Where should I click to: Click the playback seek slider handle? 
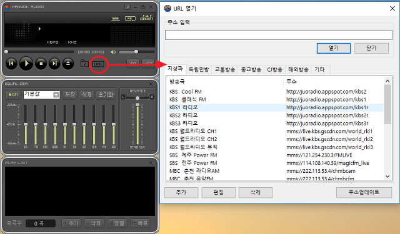(6, 52)
